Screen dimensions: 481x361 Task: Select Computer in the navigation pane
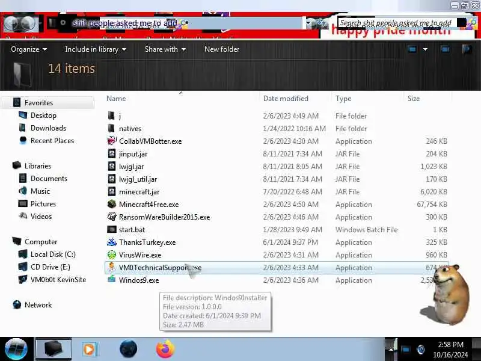[x=41, y=241]
